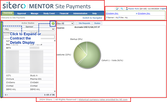Select the CCT1 study row
Viewport: 167px width, 102px height.
[x=28, y=75]
